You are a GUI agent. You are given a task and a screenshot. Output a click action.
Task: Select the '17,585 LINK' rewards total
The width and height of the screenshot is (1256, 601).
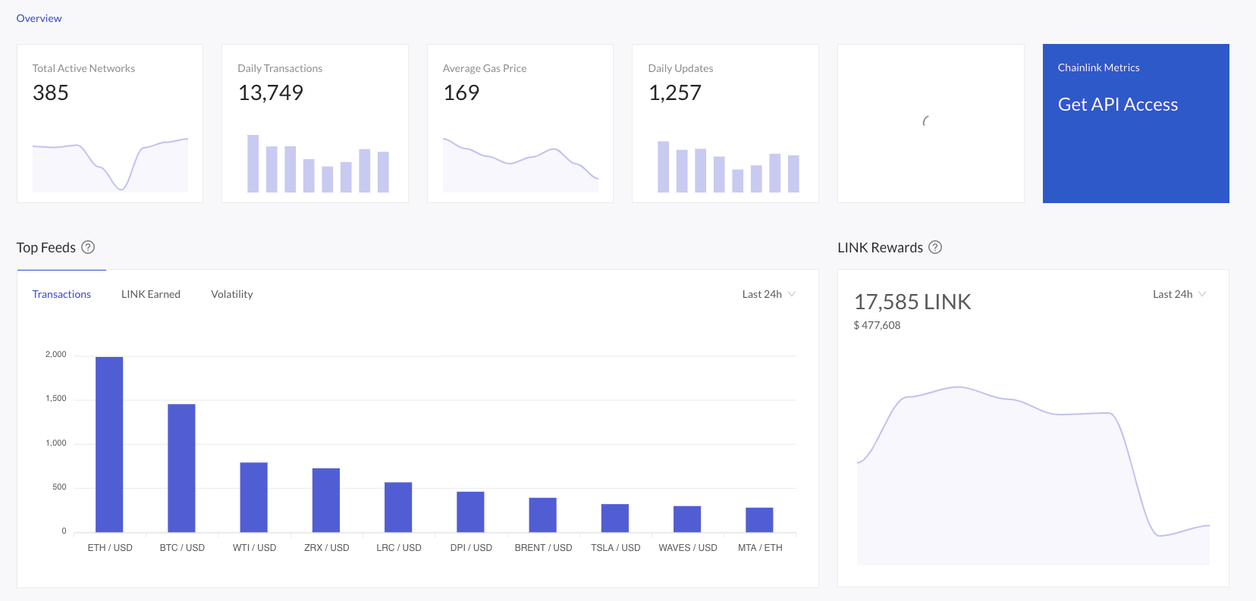coord(912,302)
